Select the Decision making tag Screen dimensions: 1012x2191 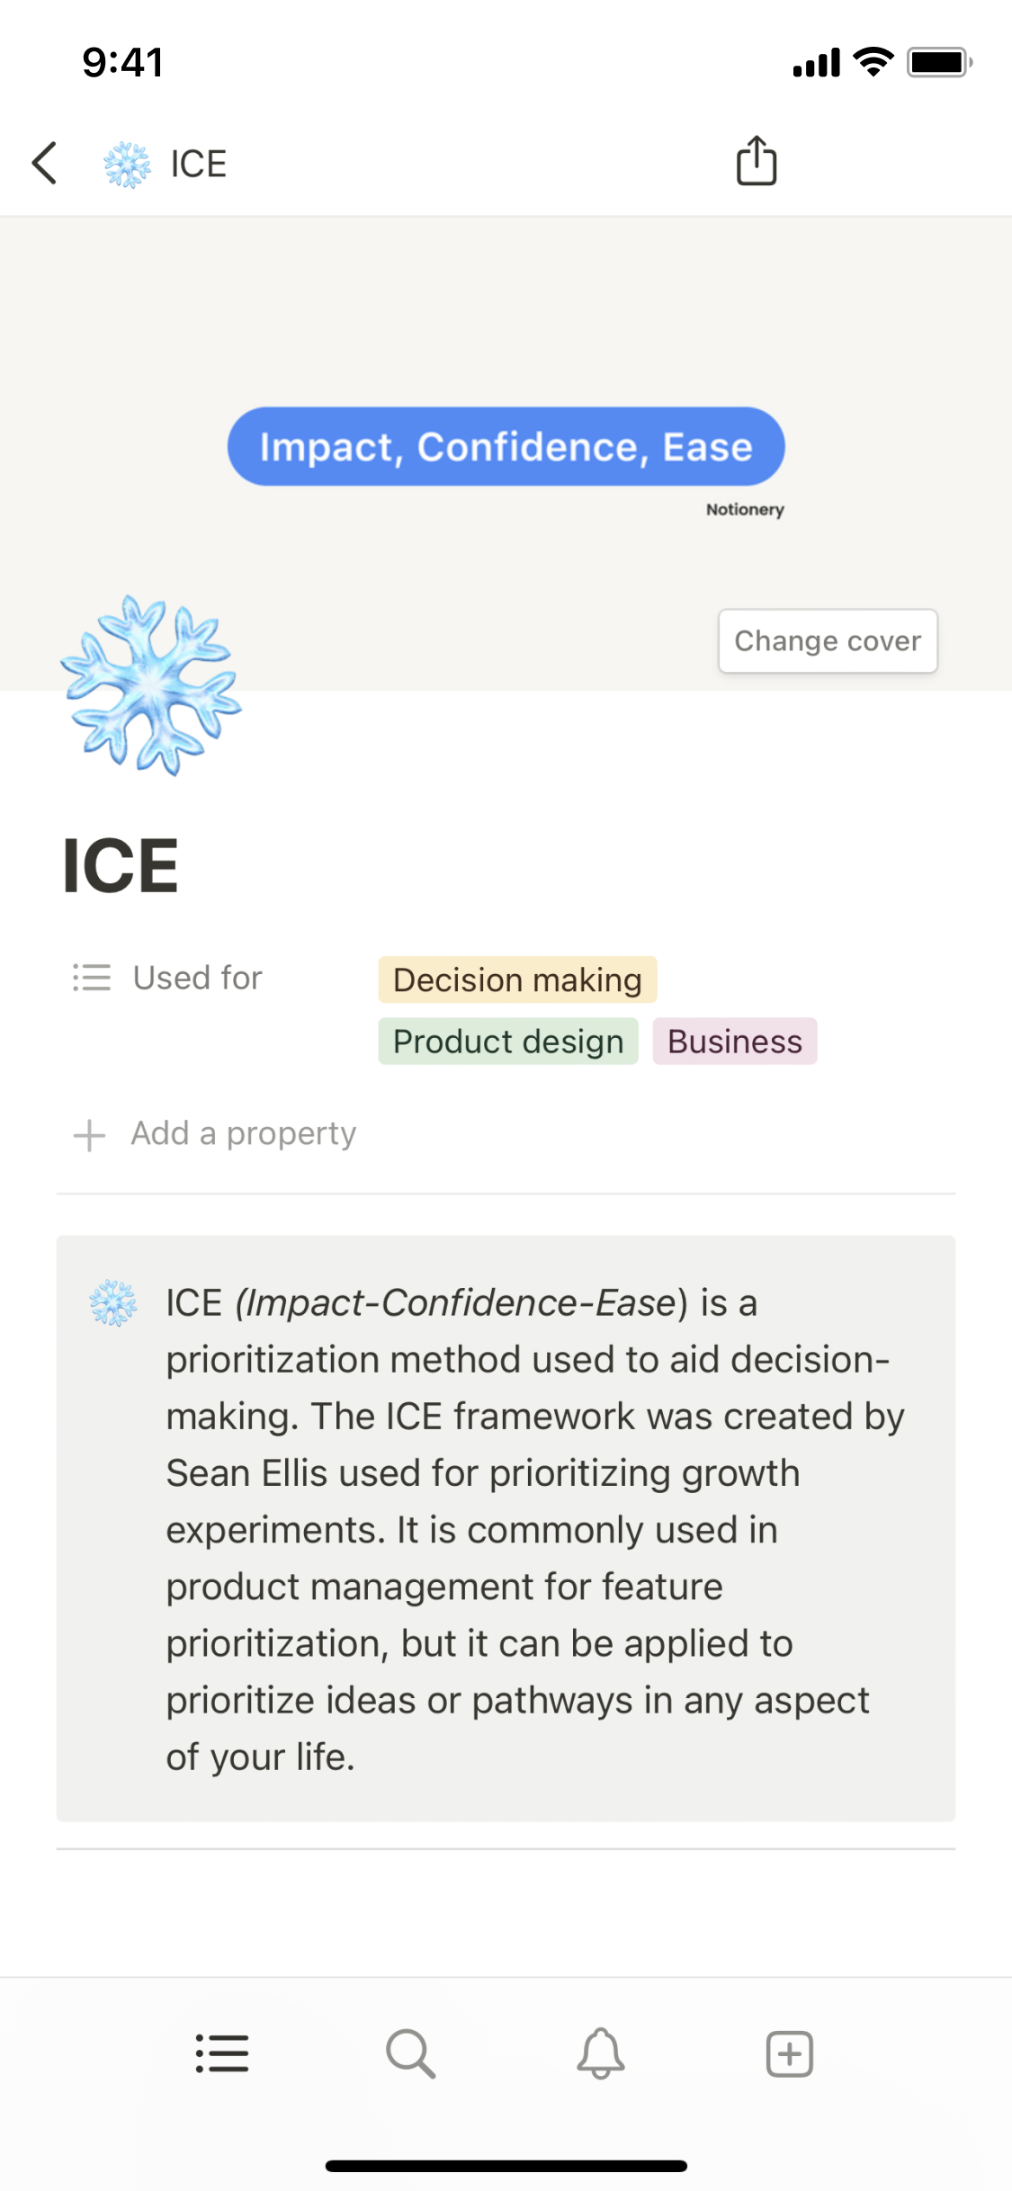pyautogui.click(x=517, y=979)
